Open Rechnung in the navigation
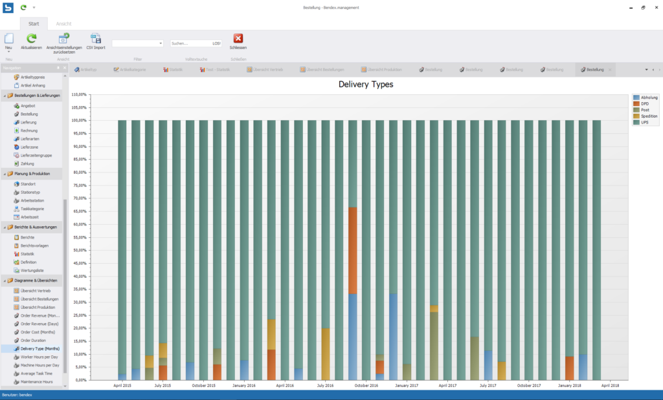 click(x=28, y=131)
